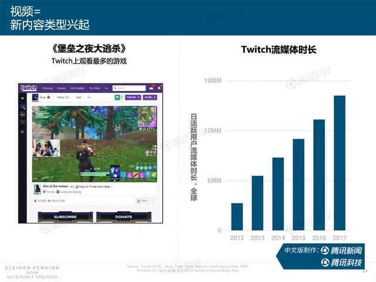Open the more (…) menu in Twitch top bar
376x282 pixels.
(x=106, y=88)
